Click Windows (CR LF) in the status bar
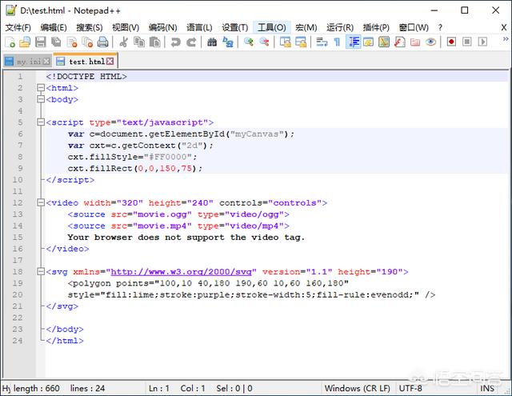Viewport: 512px width, 396px height. tap(358, 388)
